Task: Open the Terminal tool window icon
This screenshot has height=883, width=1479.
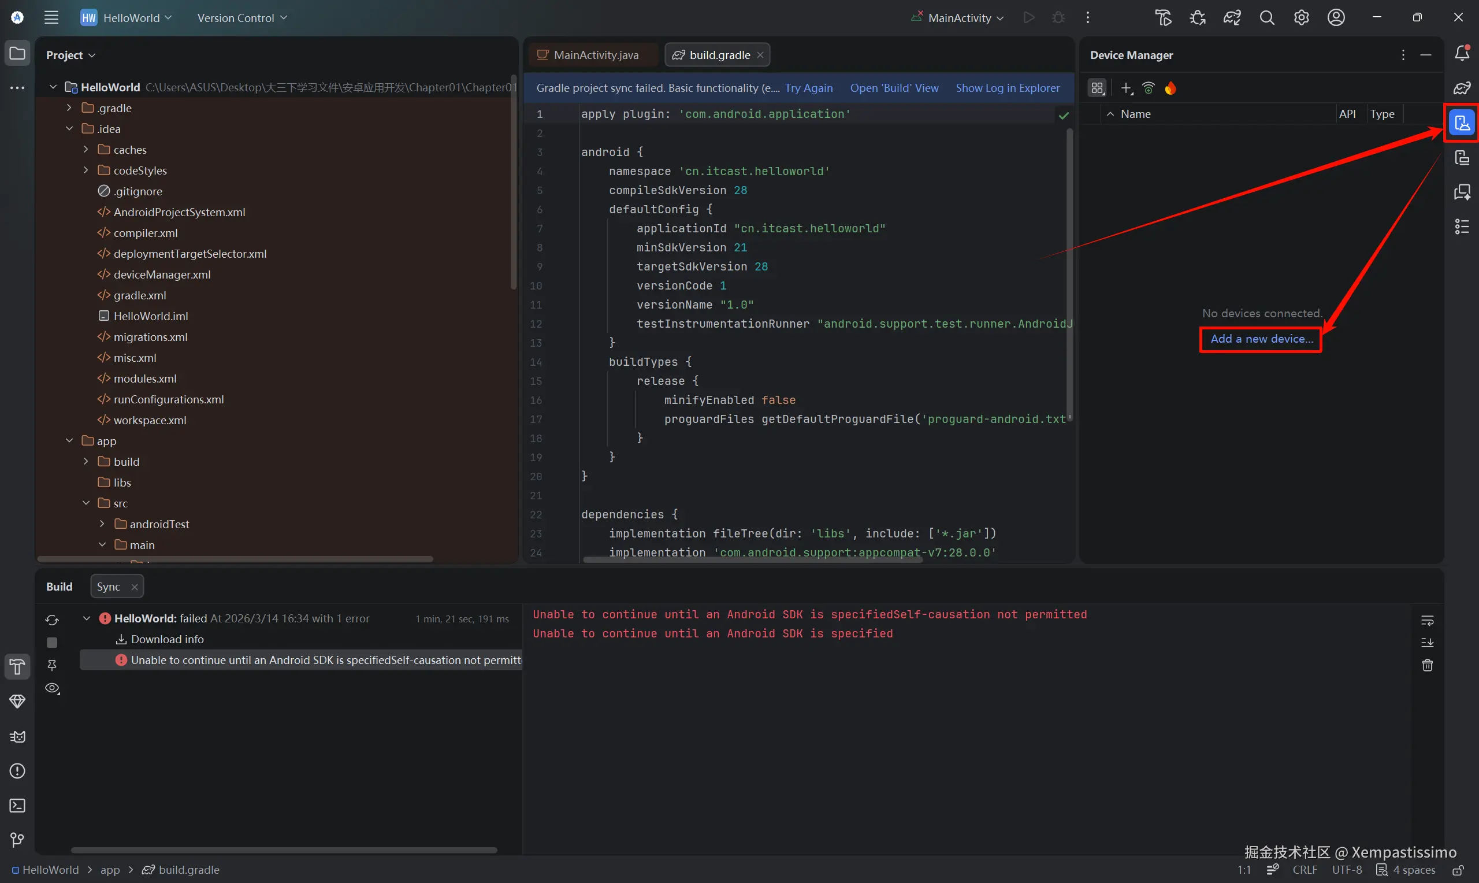Action: click(17, 805)
